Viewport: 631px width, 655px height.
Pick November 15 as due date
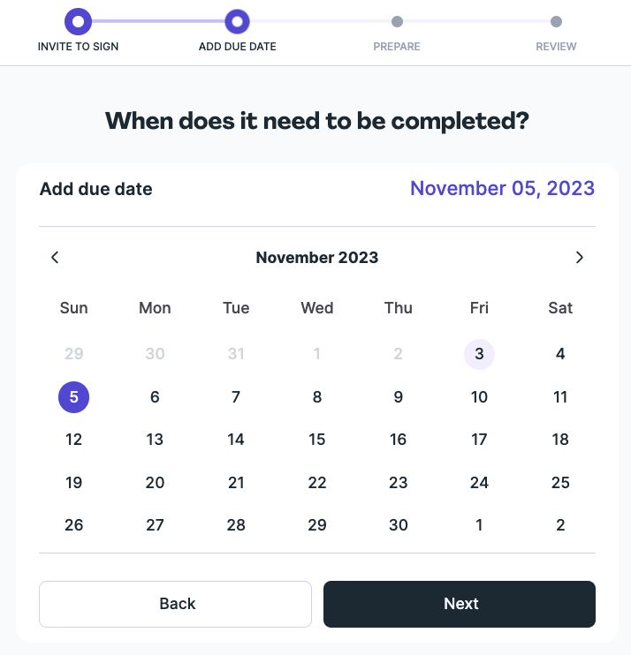pyautogui.click(x=317, y=440)
